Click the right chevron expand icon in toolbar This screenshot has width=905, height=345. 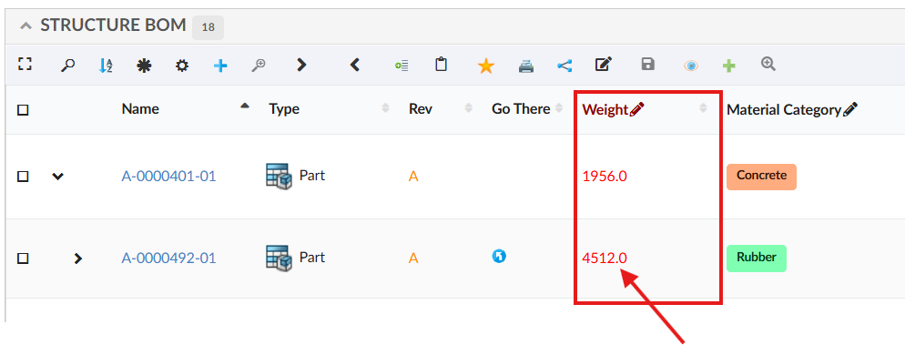(301, 65)
